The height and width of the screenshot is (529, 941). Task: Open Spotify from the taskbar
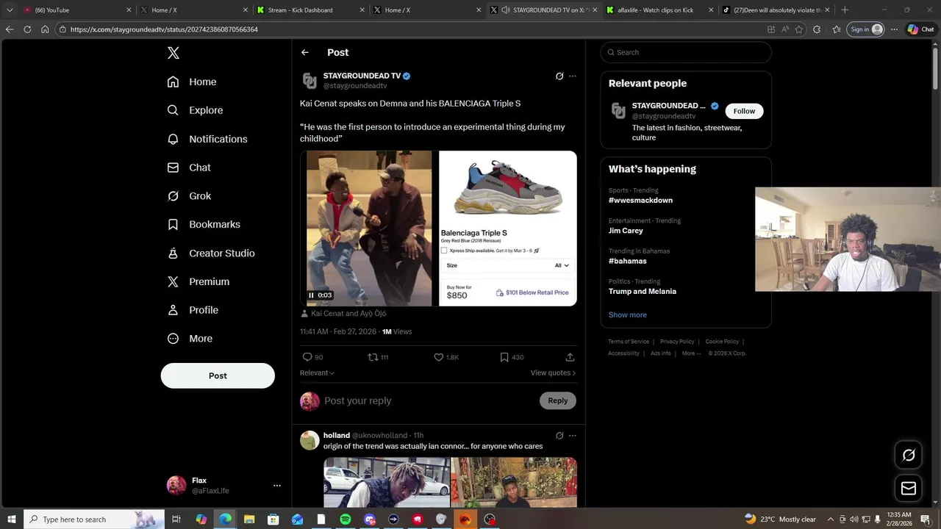click(346, 519)
